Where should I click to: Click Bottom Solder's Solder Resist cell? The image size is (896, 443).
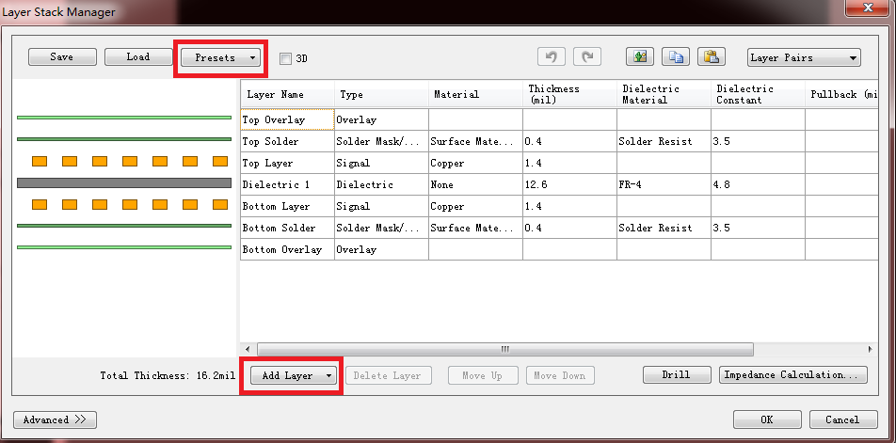(664, 229)
